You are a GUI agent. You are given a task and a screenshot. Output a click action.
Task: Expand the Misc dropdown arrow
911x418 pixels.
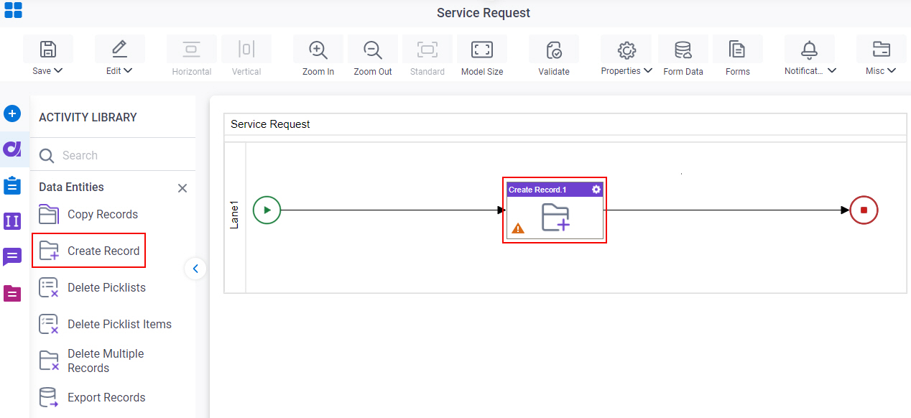pyautogui.click(x=892, y=71)
